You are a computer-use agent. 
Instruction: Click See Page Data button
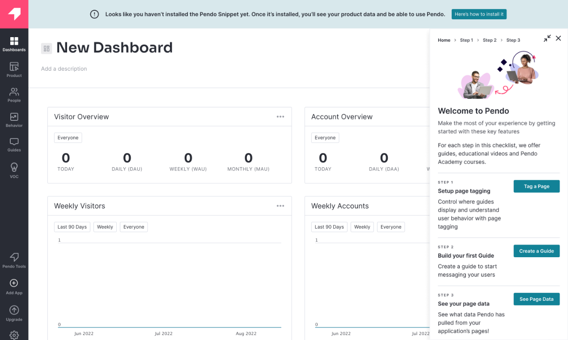[x=537, y=299]
